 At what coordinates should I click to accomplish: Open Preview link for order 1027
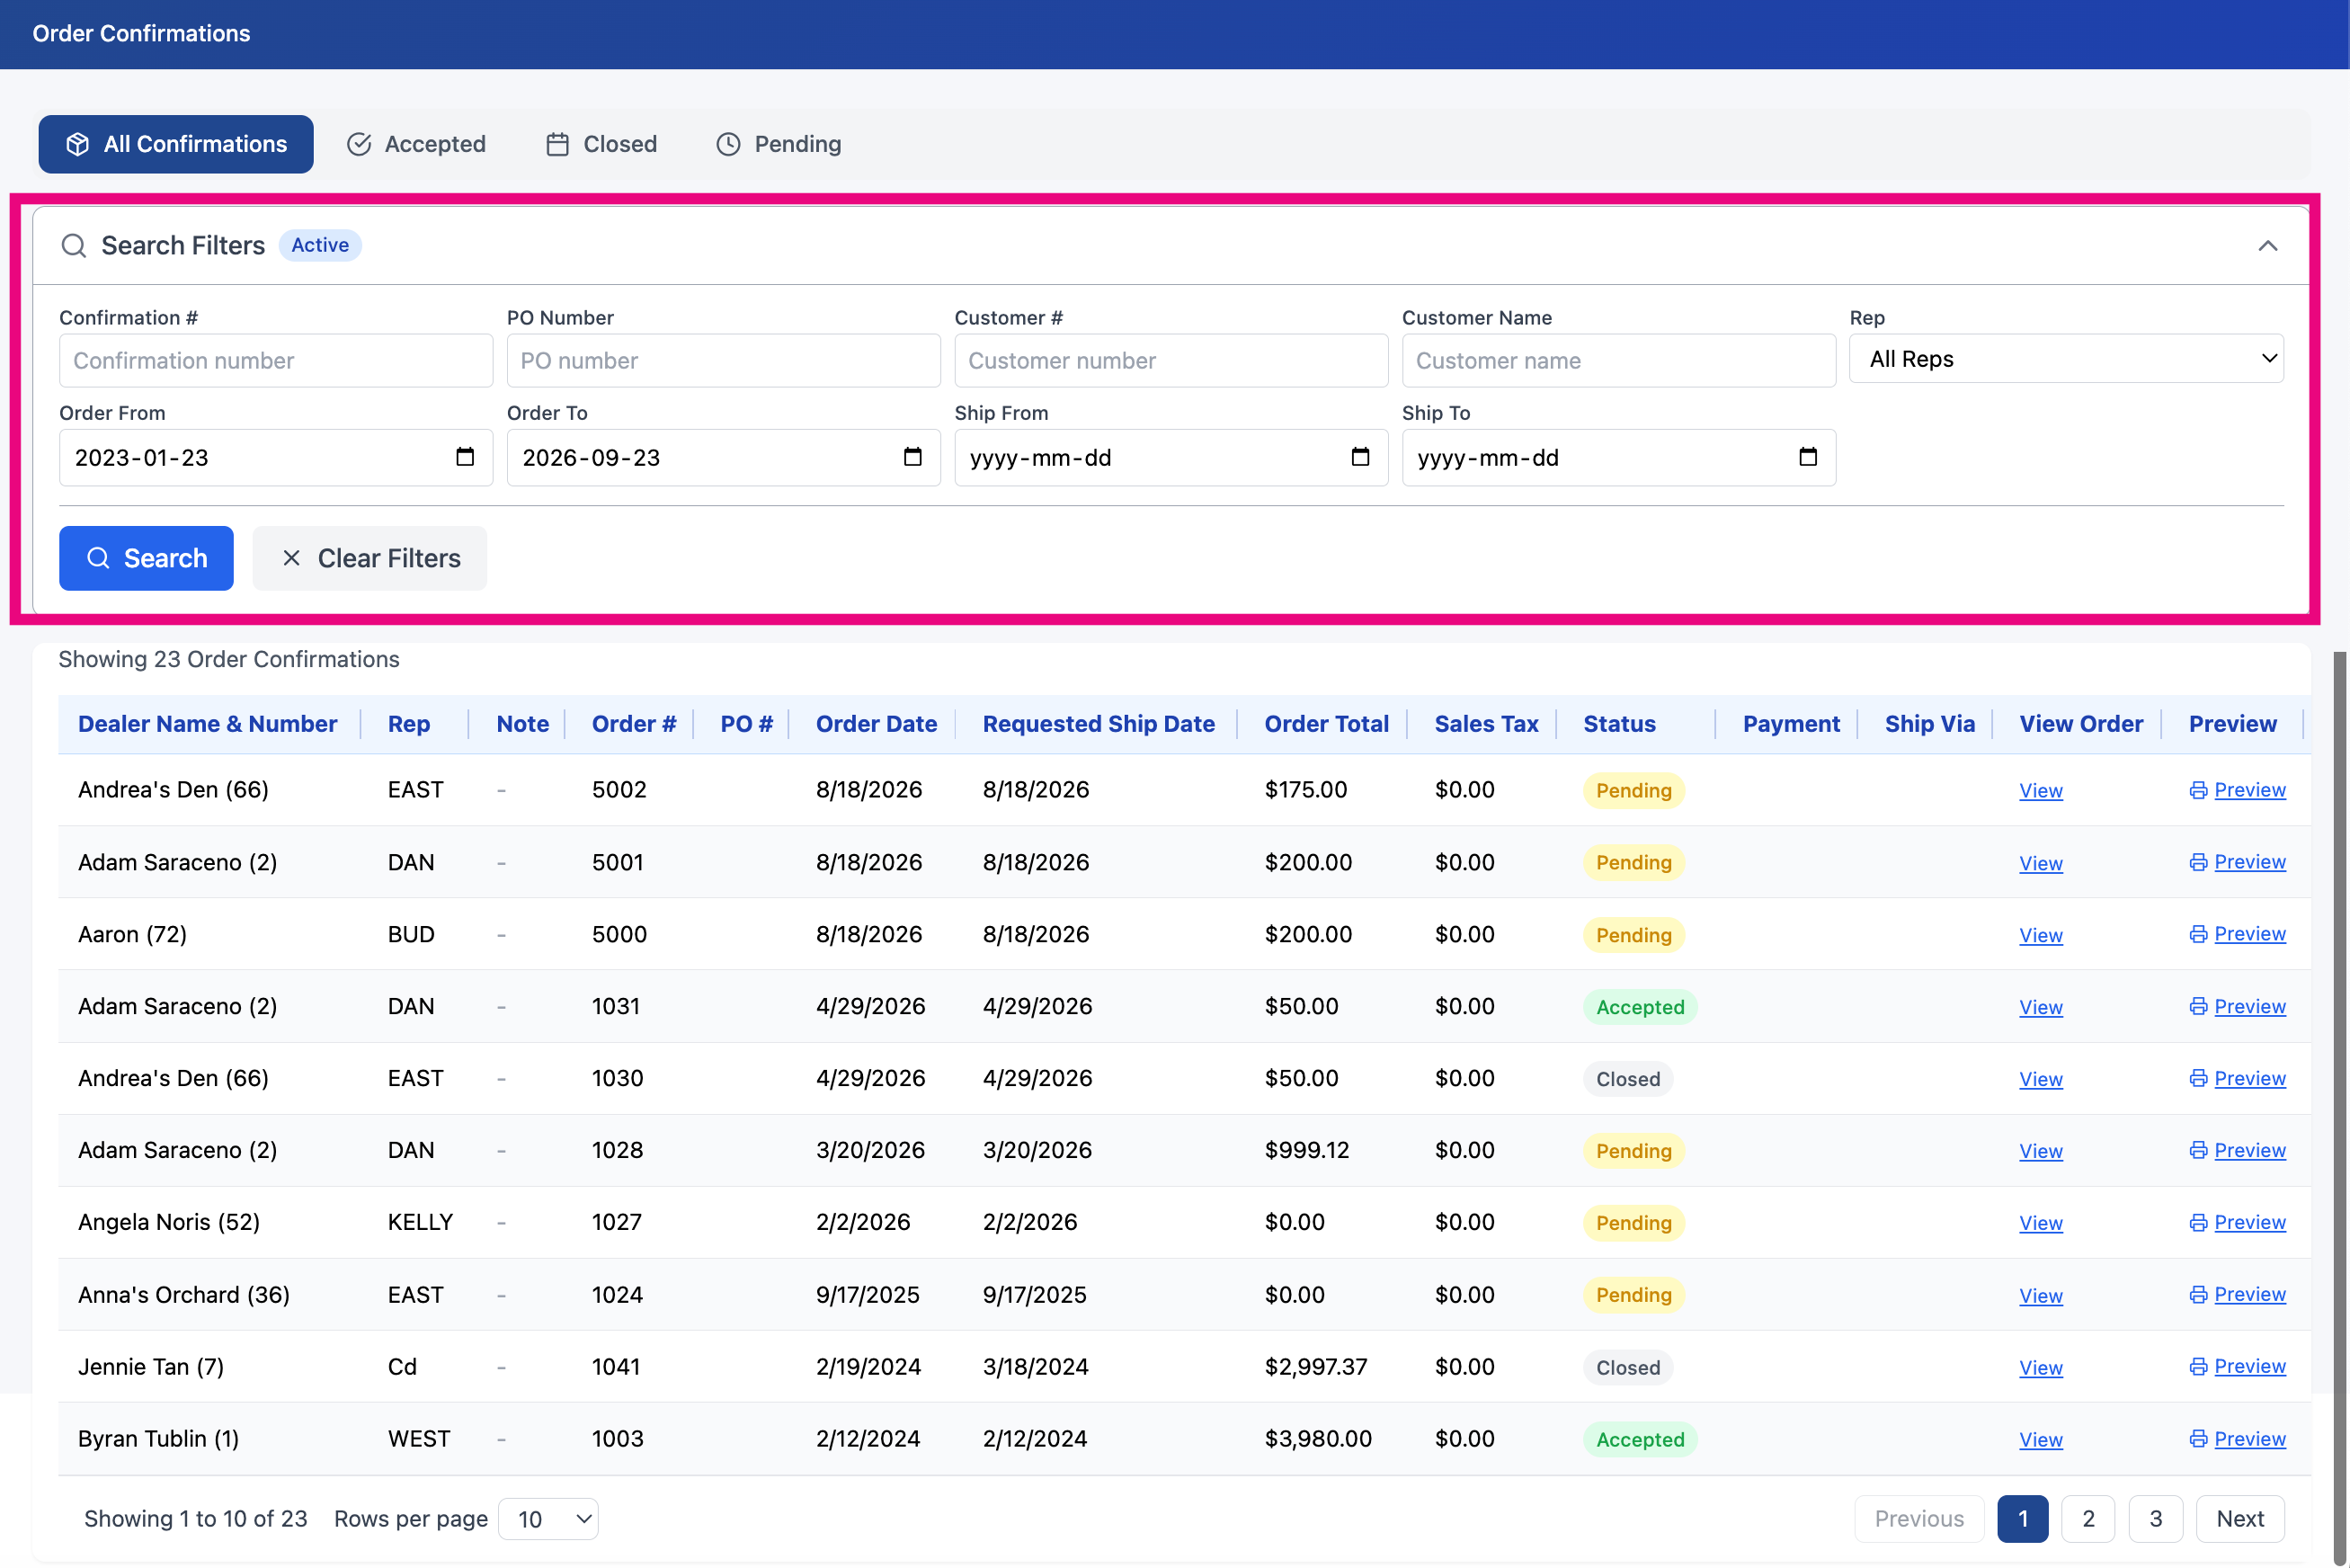[x=2250, y=1222]
